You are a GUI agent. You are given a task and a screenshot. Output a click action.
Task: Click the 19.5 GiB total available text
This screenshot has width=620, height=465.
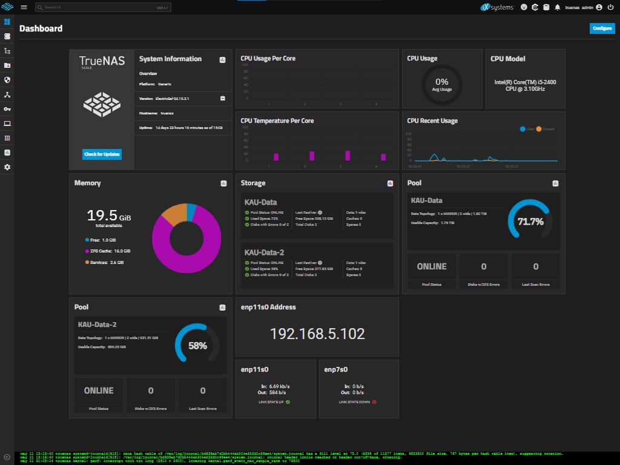(x=109, y=218)
